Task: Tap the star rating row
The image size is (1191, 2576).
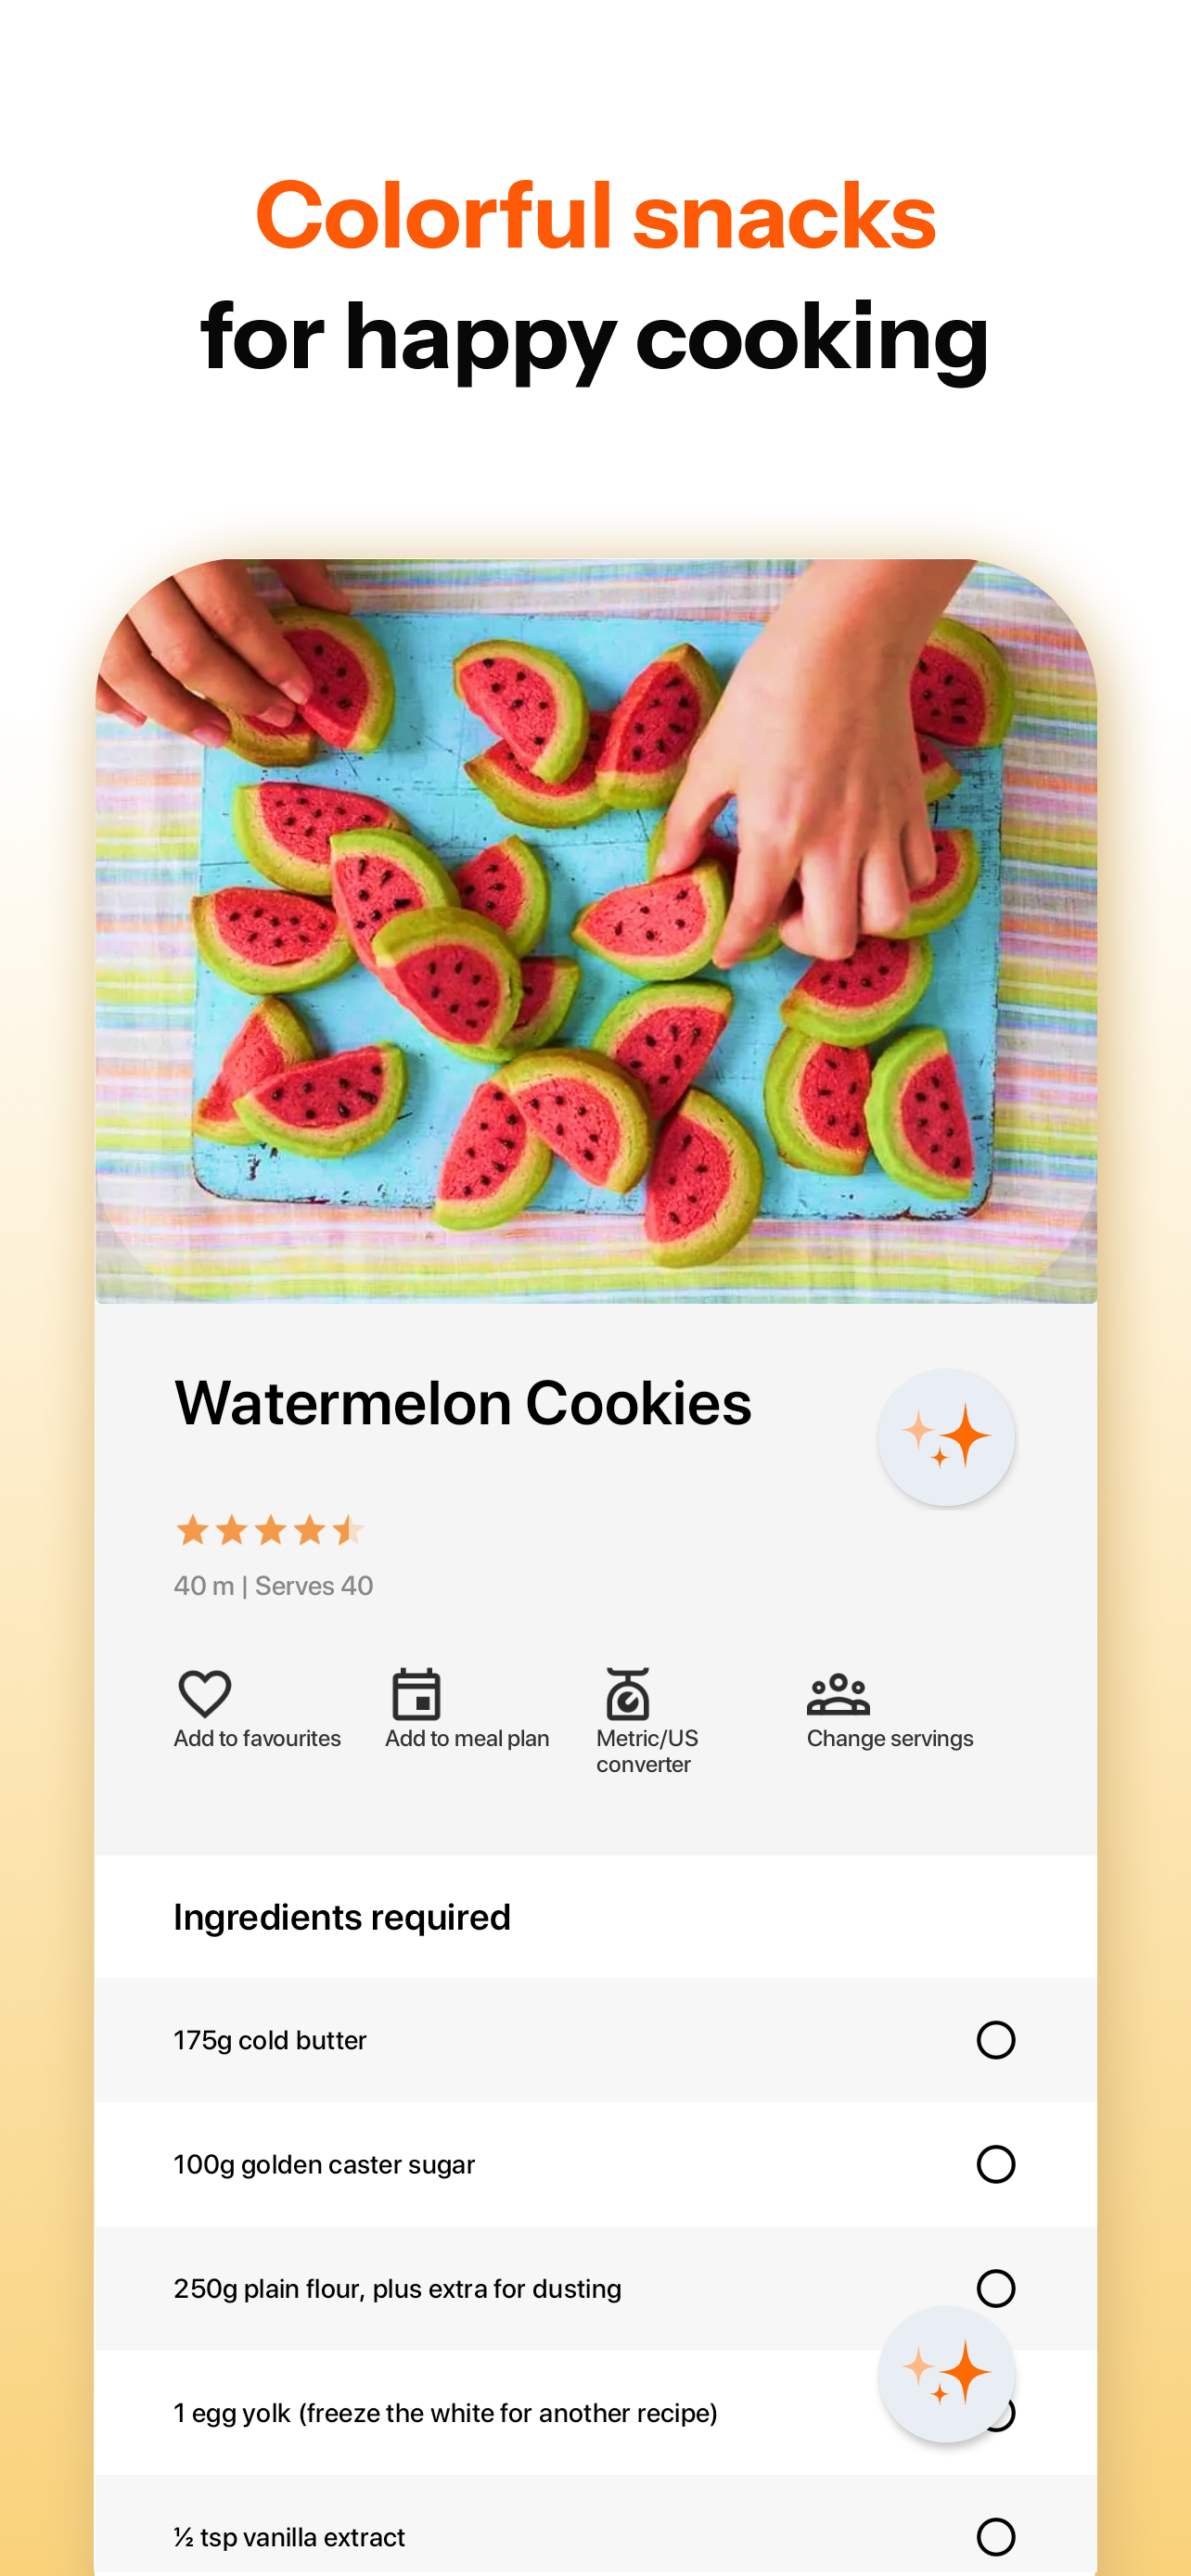Action: 270,1530
